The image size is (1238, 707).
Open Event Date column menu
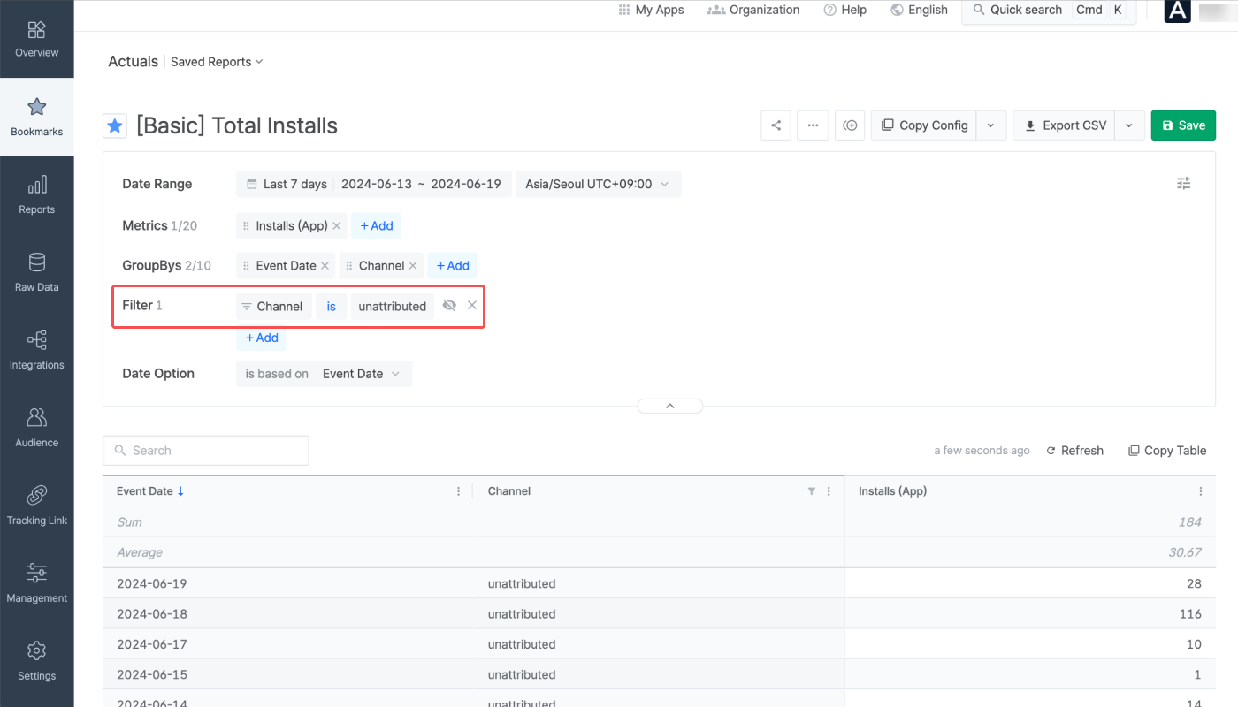pyautogui.click(x=458, y=491)
